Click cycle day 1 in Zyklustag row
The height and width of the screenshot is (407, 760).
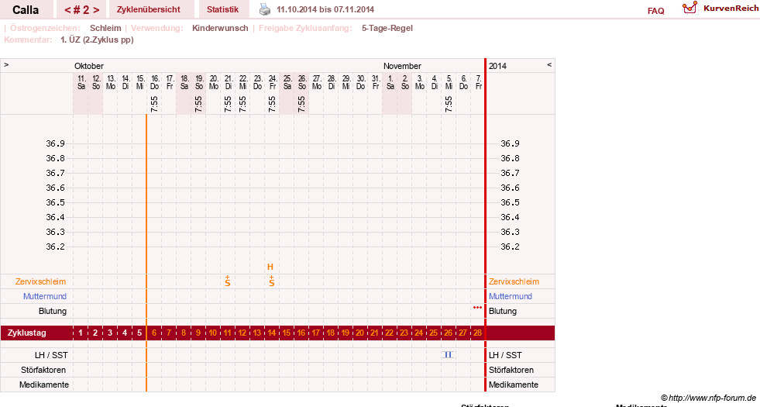pos(81,333)
